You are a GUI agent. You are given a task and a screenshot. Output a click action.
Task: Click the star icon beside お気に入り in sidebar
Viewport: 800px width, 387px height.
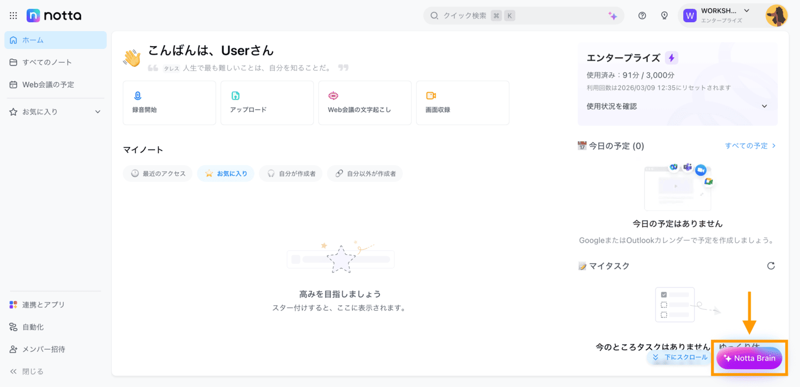click(13, 112)
